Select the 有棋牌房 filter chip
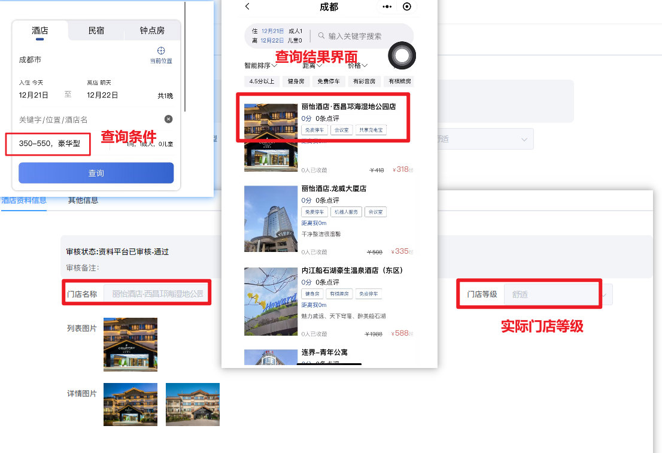Screen dimensions: 662x453 point(399,81)
